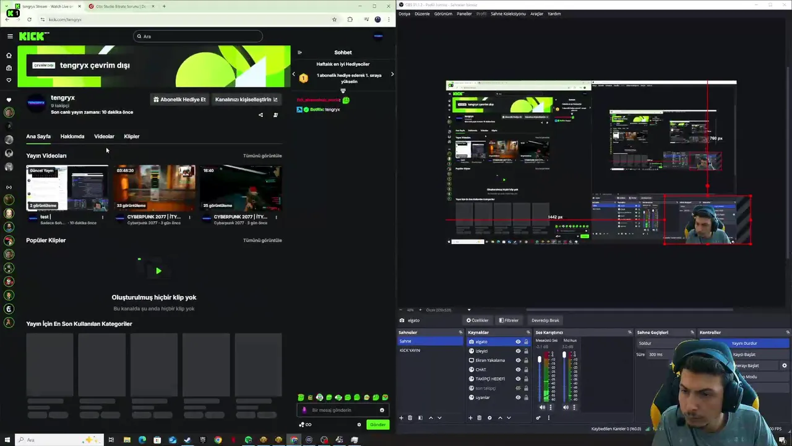
Task: Click Kanalınızı kişiselleştirin button
Action: 246,99
